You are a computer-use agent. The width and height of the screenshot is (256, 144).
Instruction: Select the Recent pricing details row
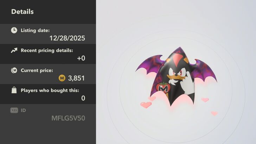click(x=48, y=54)
